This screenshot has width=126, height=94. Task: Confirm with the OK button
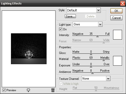point(116,11)
